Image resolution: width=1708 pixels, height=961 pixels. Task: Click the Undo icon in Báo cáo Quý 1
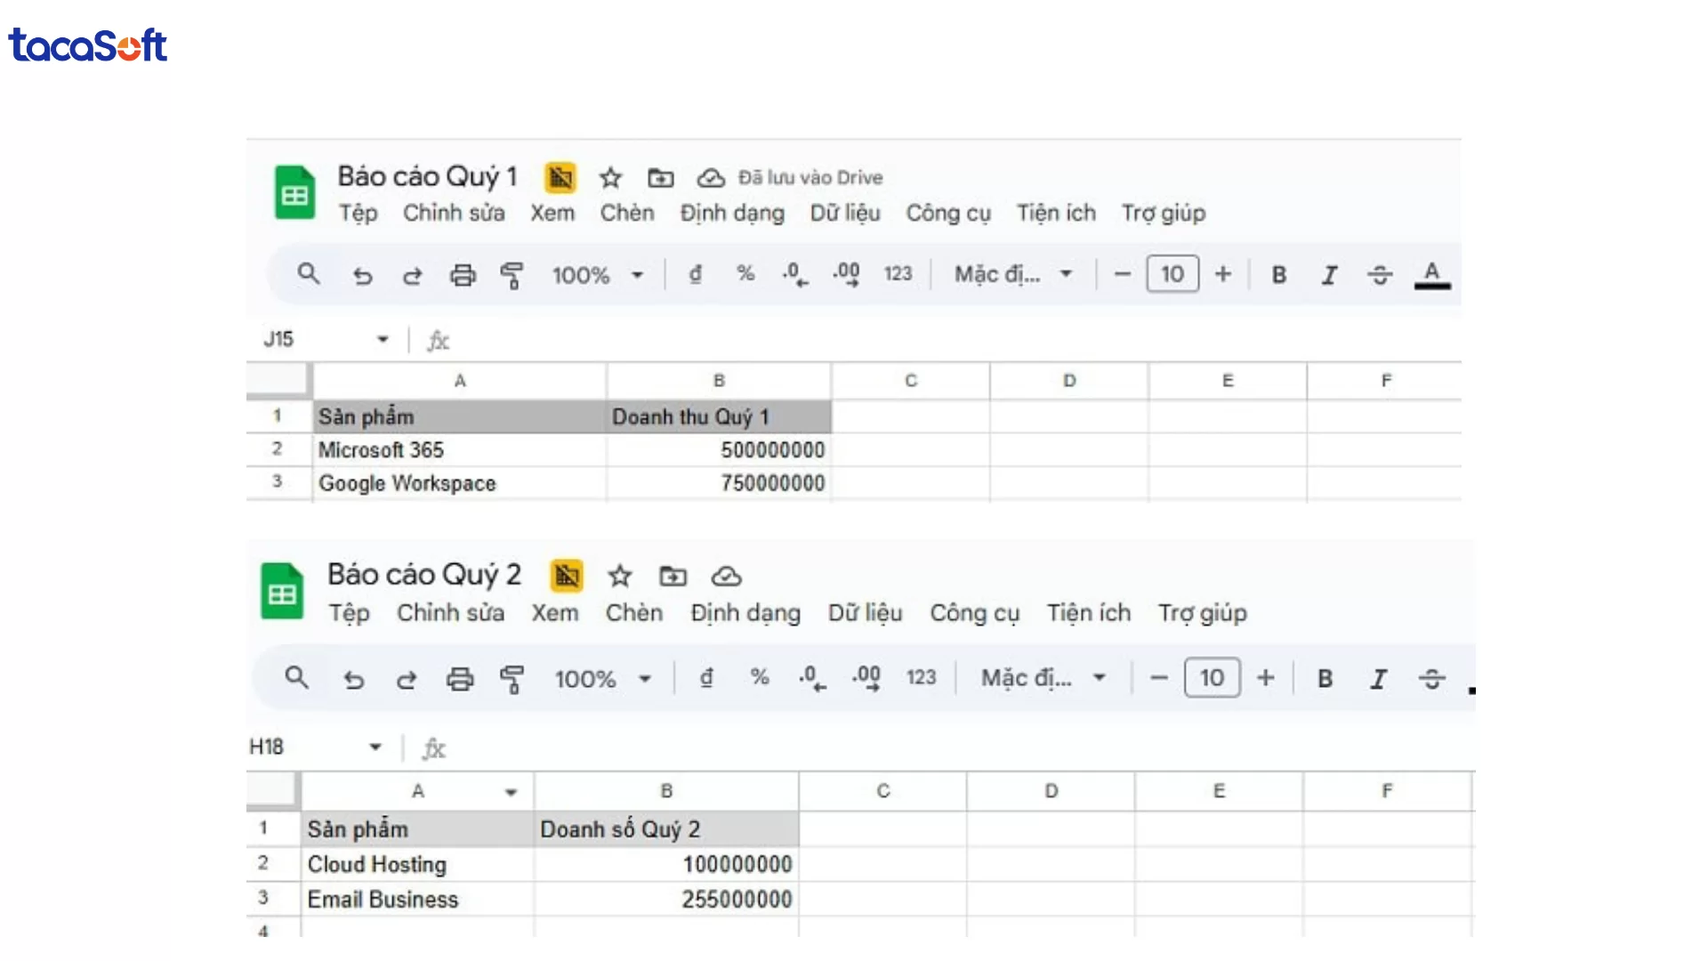pos(361,275)
